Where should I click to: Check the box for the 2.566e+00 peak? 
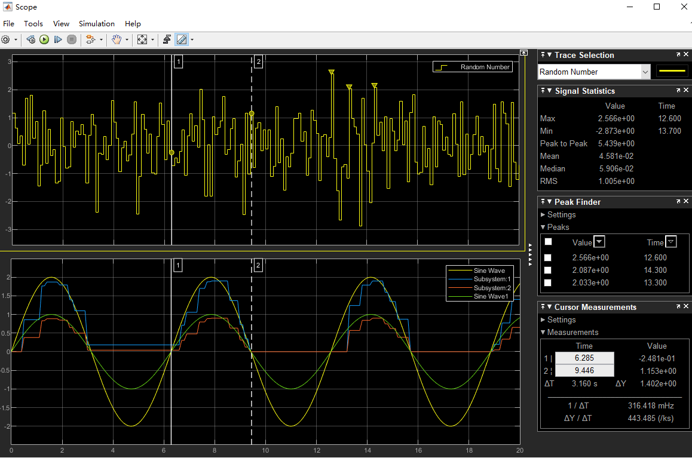click(x=548, y=258)
